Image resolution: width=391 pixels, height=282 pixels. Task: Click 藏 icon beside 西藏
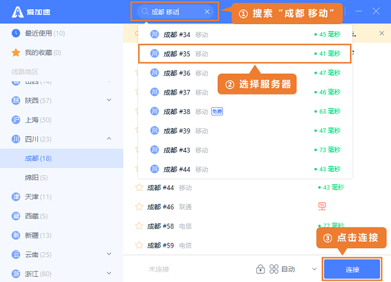click(16, 216)
